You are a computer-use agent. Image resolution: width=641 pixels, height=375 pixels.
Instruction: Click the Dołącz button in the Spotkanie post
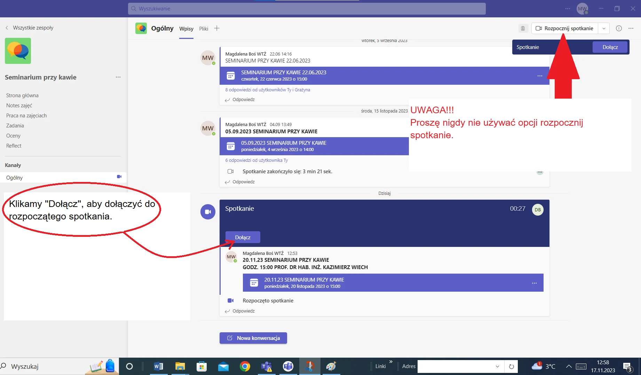click(x=243, y=237)
